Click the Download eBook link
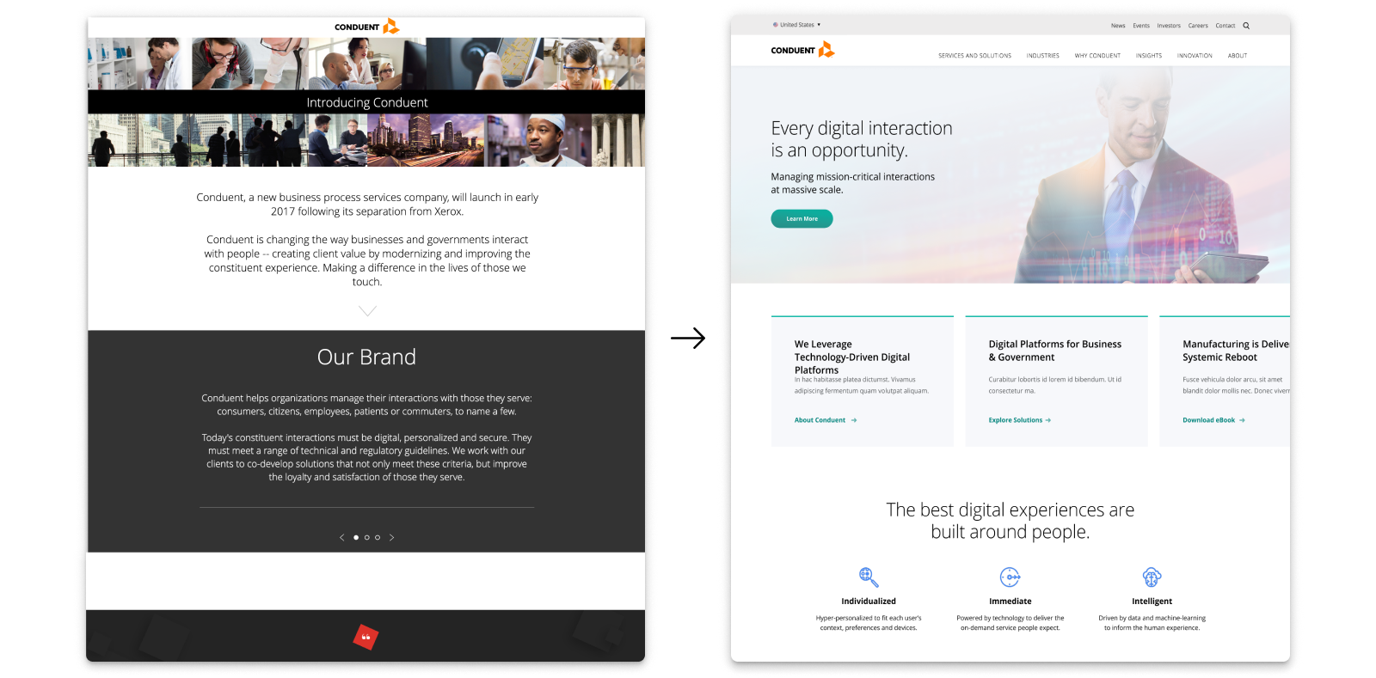Image resolution: width=1376 pixels, height=678 pixels. point(1208,420)
